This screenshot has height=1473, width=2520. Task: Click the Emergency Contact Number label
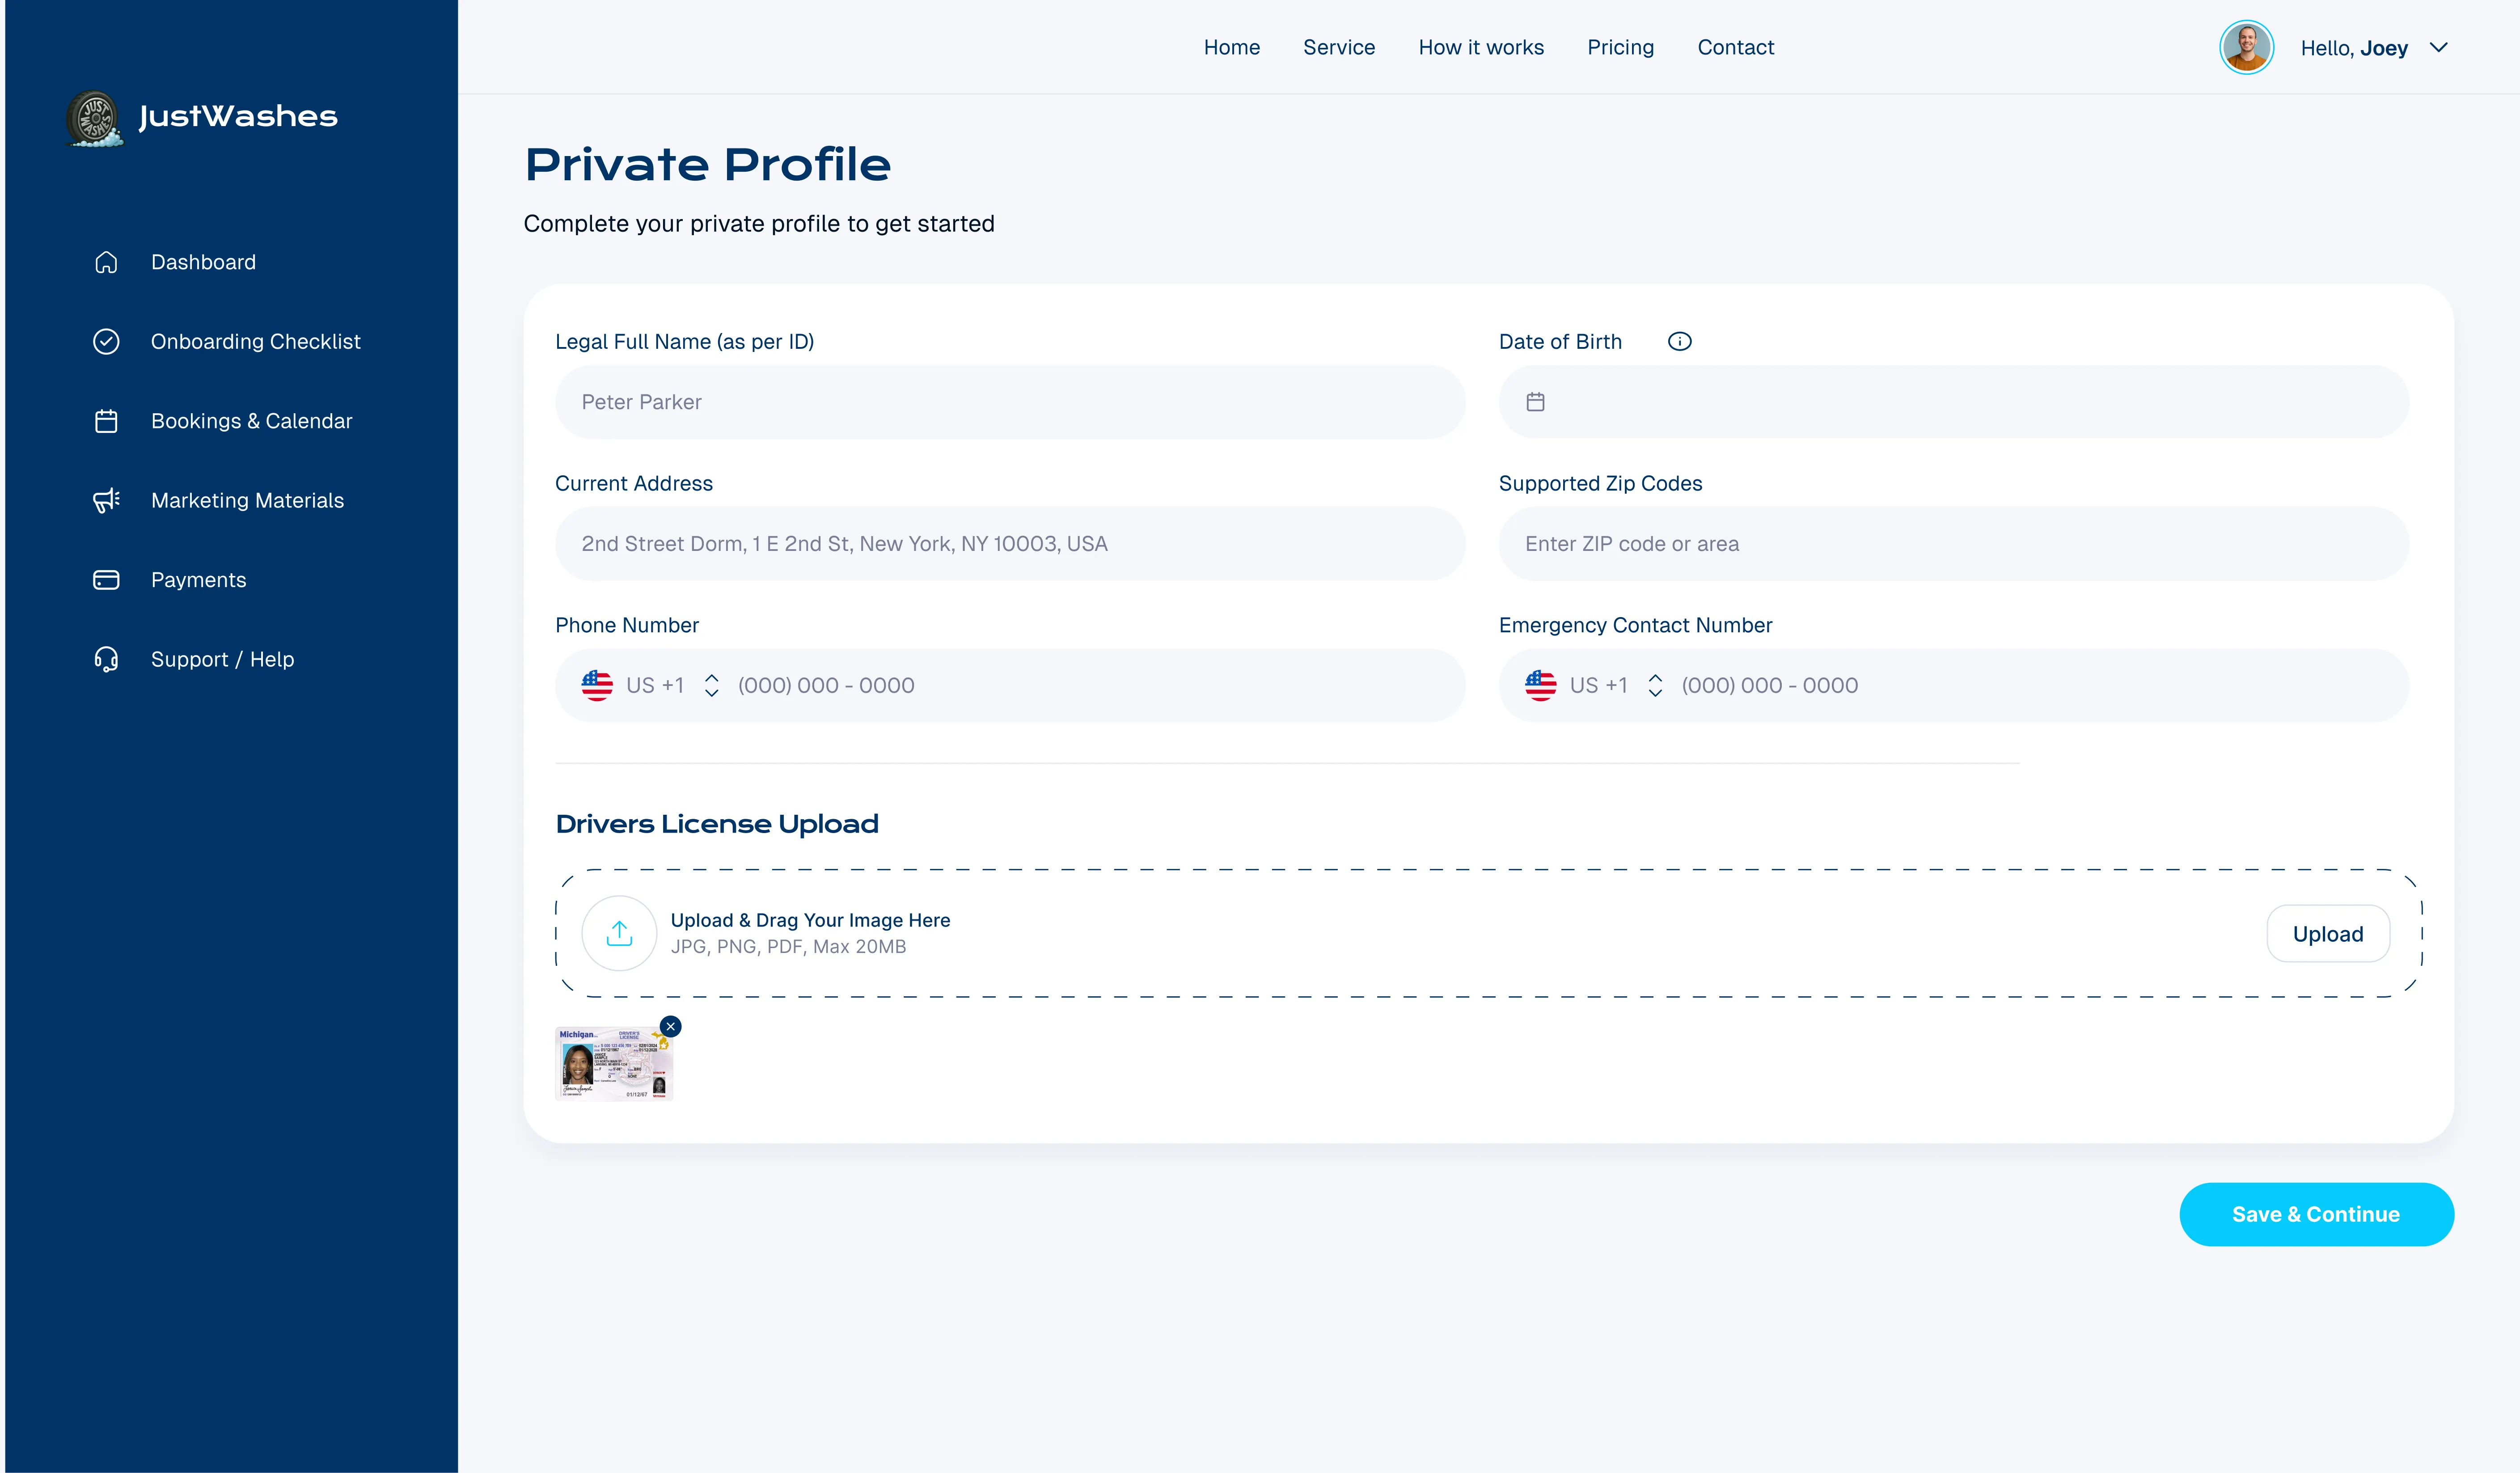tap(1635, 626)
